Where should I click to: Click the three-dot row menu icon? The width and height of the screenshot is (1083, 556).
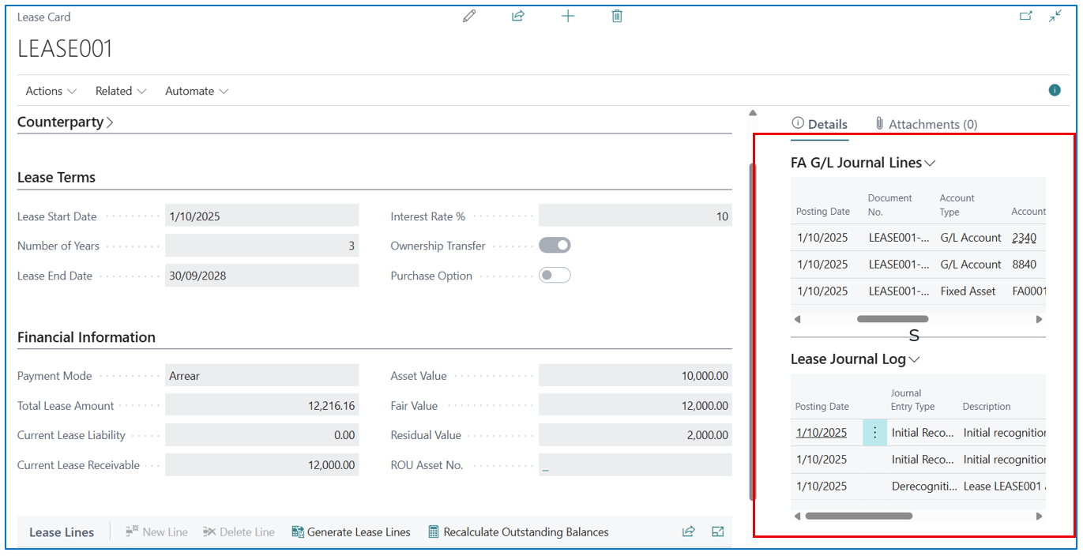click(x=874, y=433)
